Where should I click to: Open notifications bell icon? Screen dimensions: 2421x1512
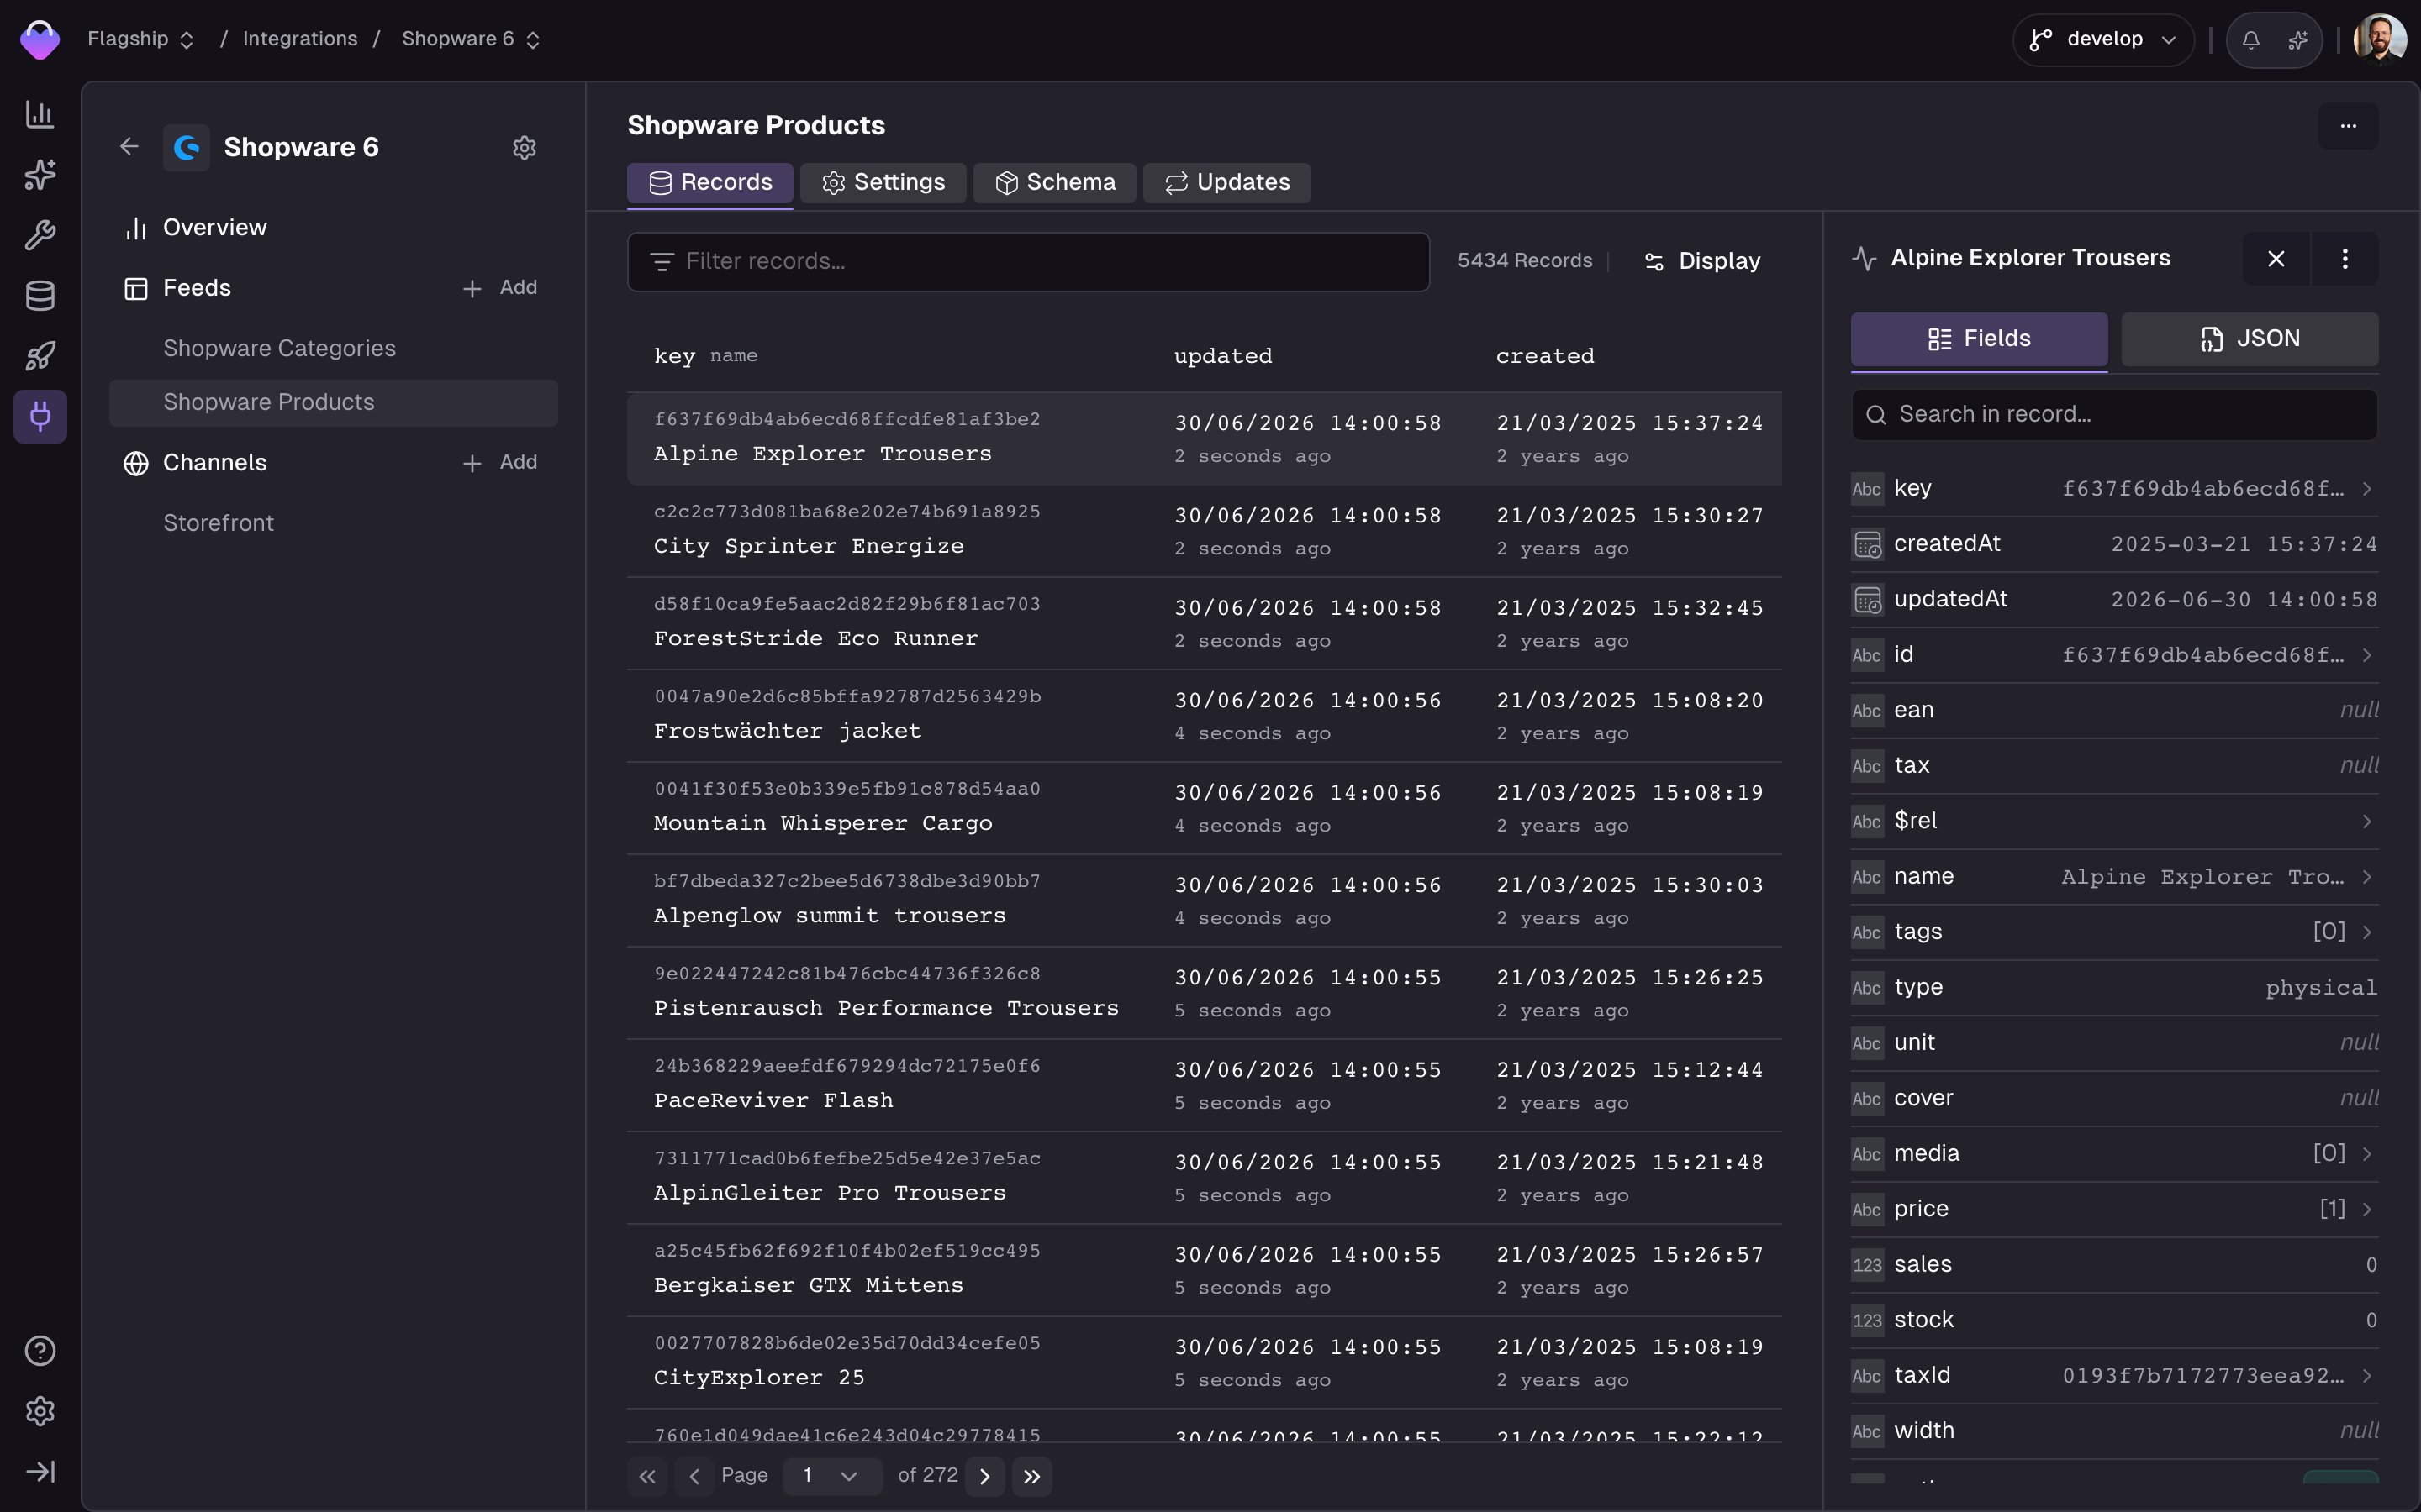(x=2251, y=40)
